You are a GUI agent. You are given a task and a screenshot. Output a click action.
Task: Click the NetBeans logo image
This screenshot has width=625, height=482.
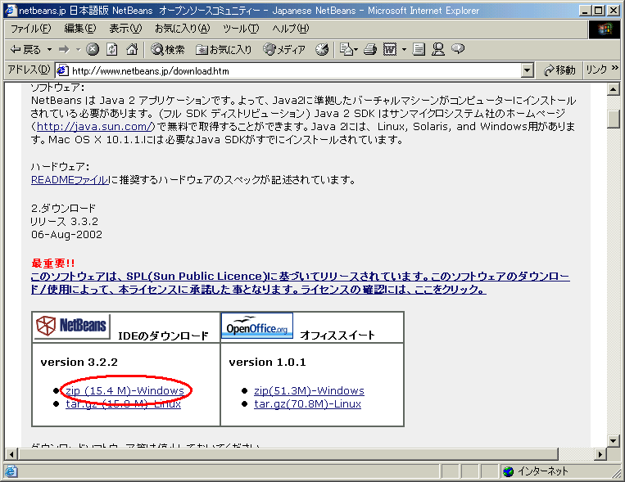click(x=72, y=326)
